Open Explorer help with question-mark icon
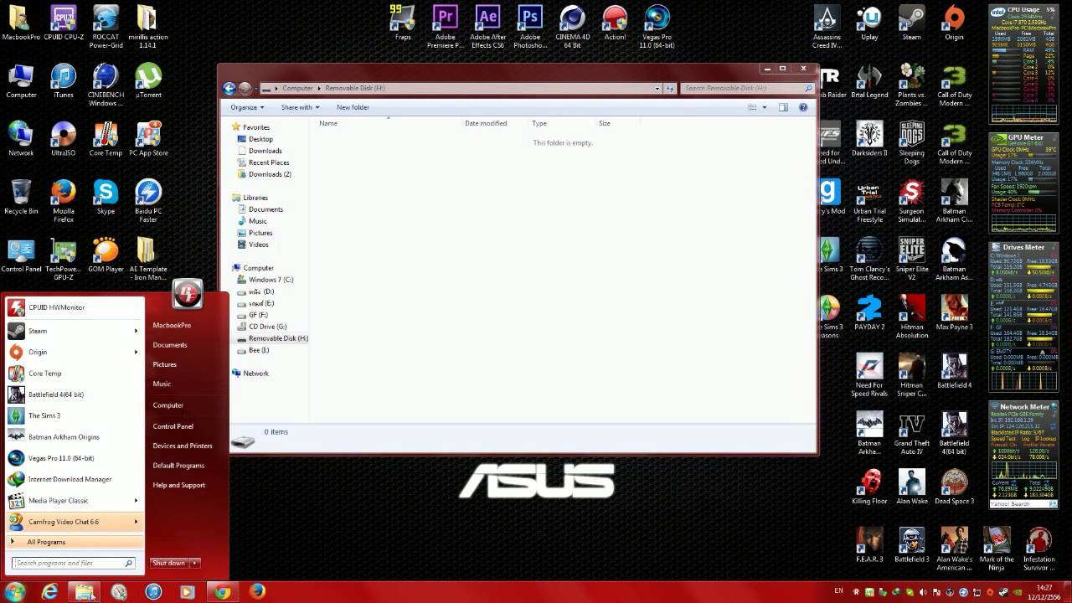This screenshot has height=603, width=1072. click(x=803, y=107)
